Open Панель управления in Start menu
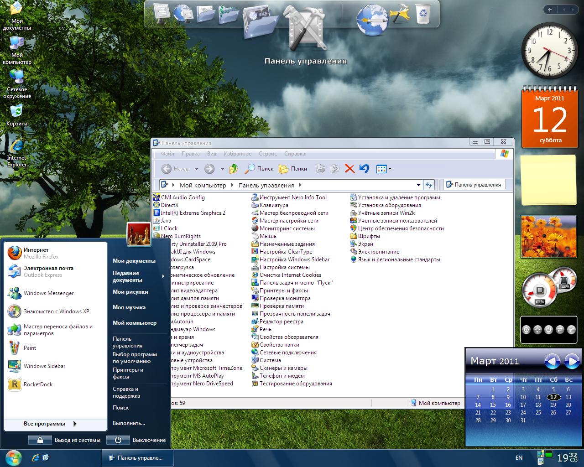584x467 pixels. tap(128, 342)
